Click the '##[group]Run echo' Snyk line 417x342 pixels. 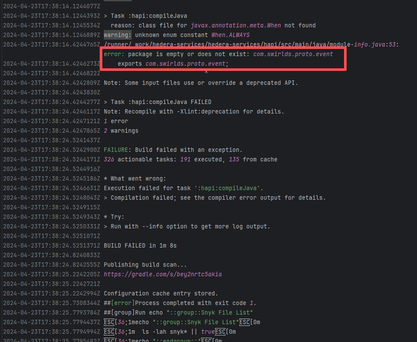point(178,312)
